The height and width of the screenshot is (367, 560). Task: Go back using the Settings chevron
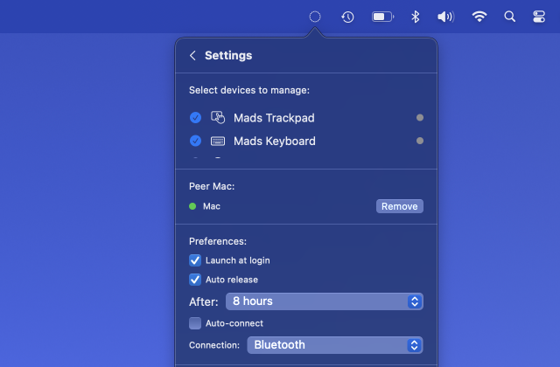[x=192, y=55]
